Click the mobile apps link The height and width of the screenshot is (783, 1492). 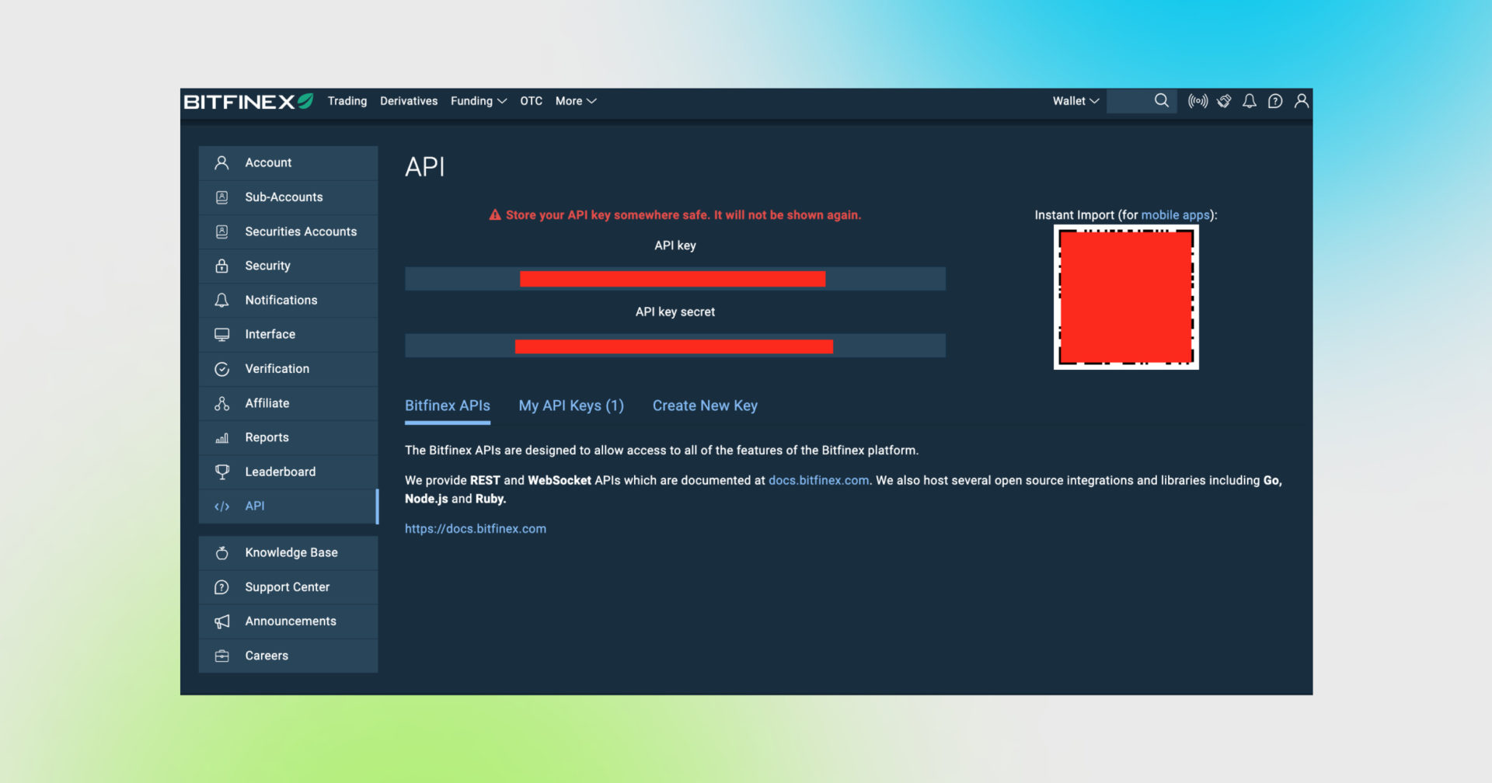point(1174,215)
